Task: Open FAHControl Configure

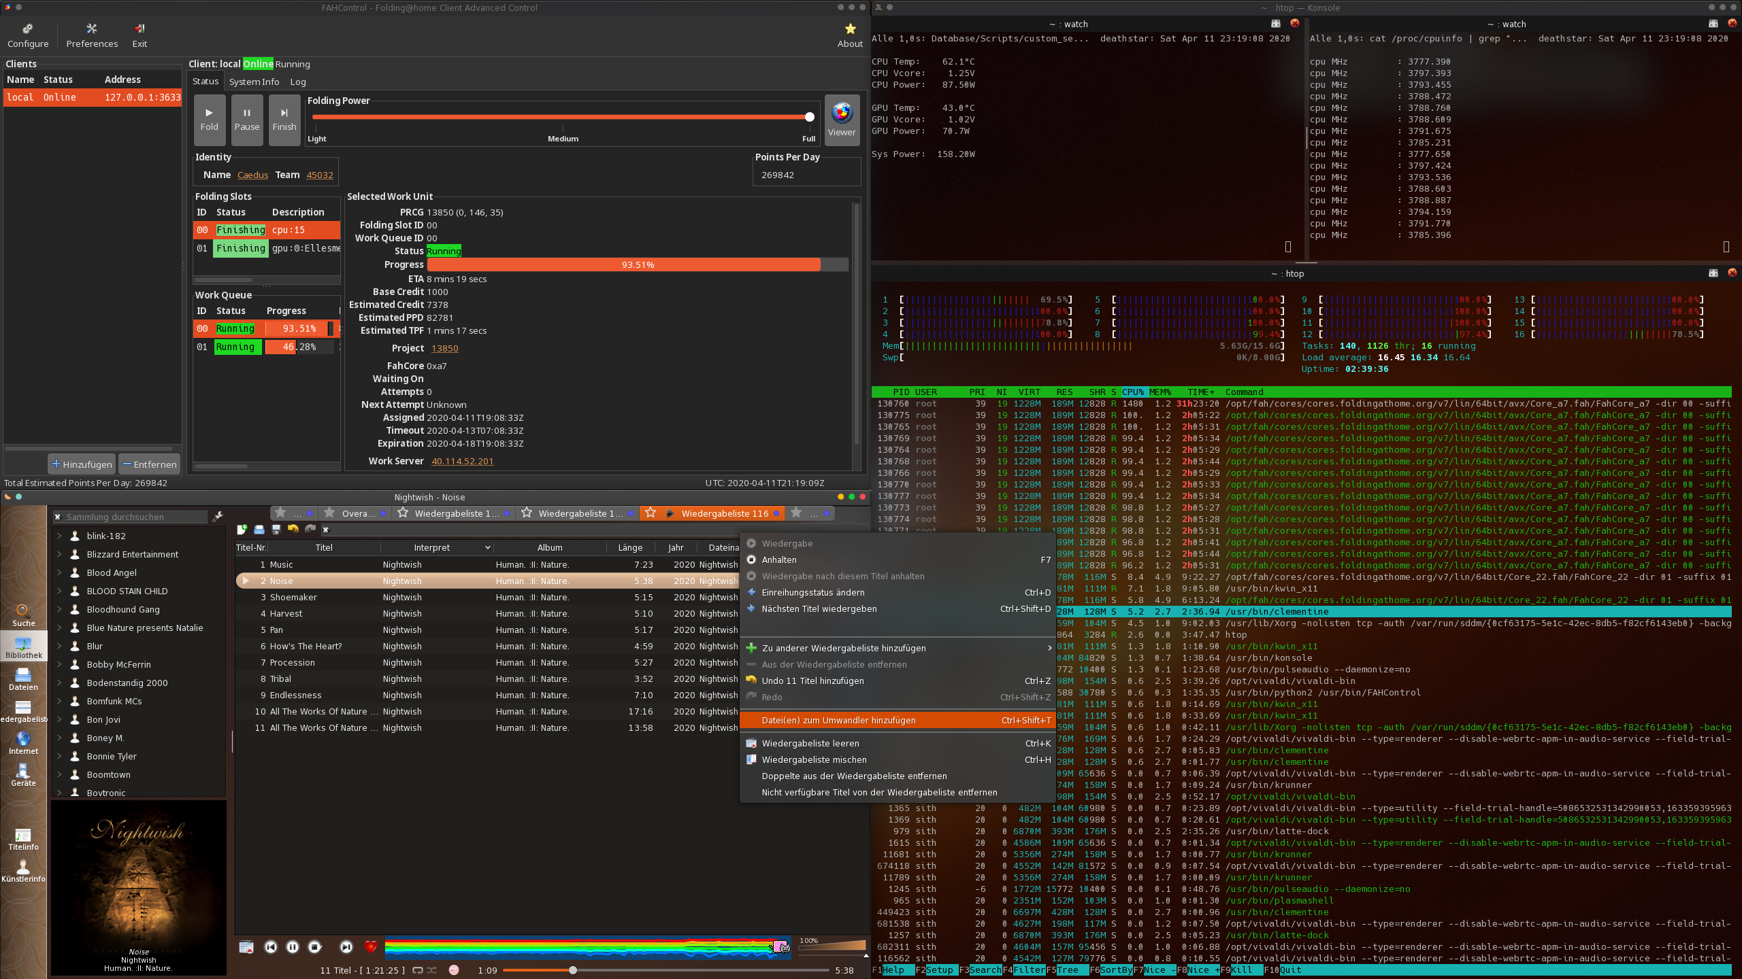Action: [28, 35]
